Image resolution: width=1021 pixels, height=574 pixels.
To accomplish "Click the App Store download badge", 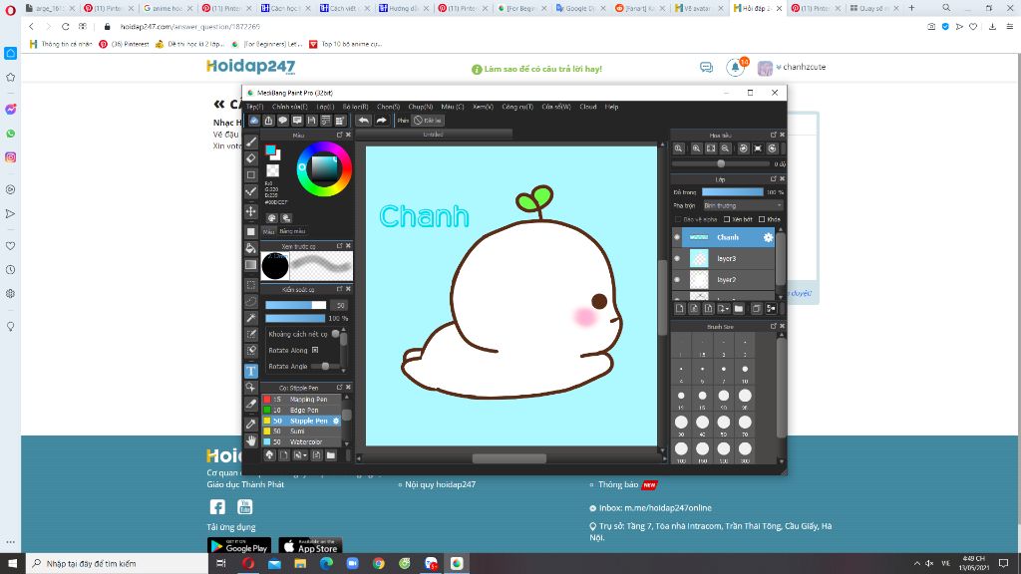I will 311,546.
